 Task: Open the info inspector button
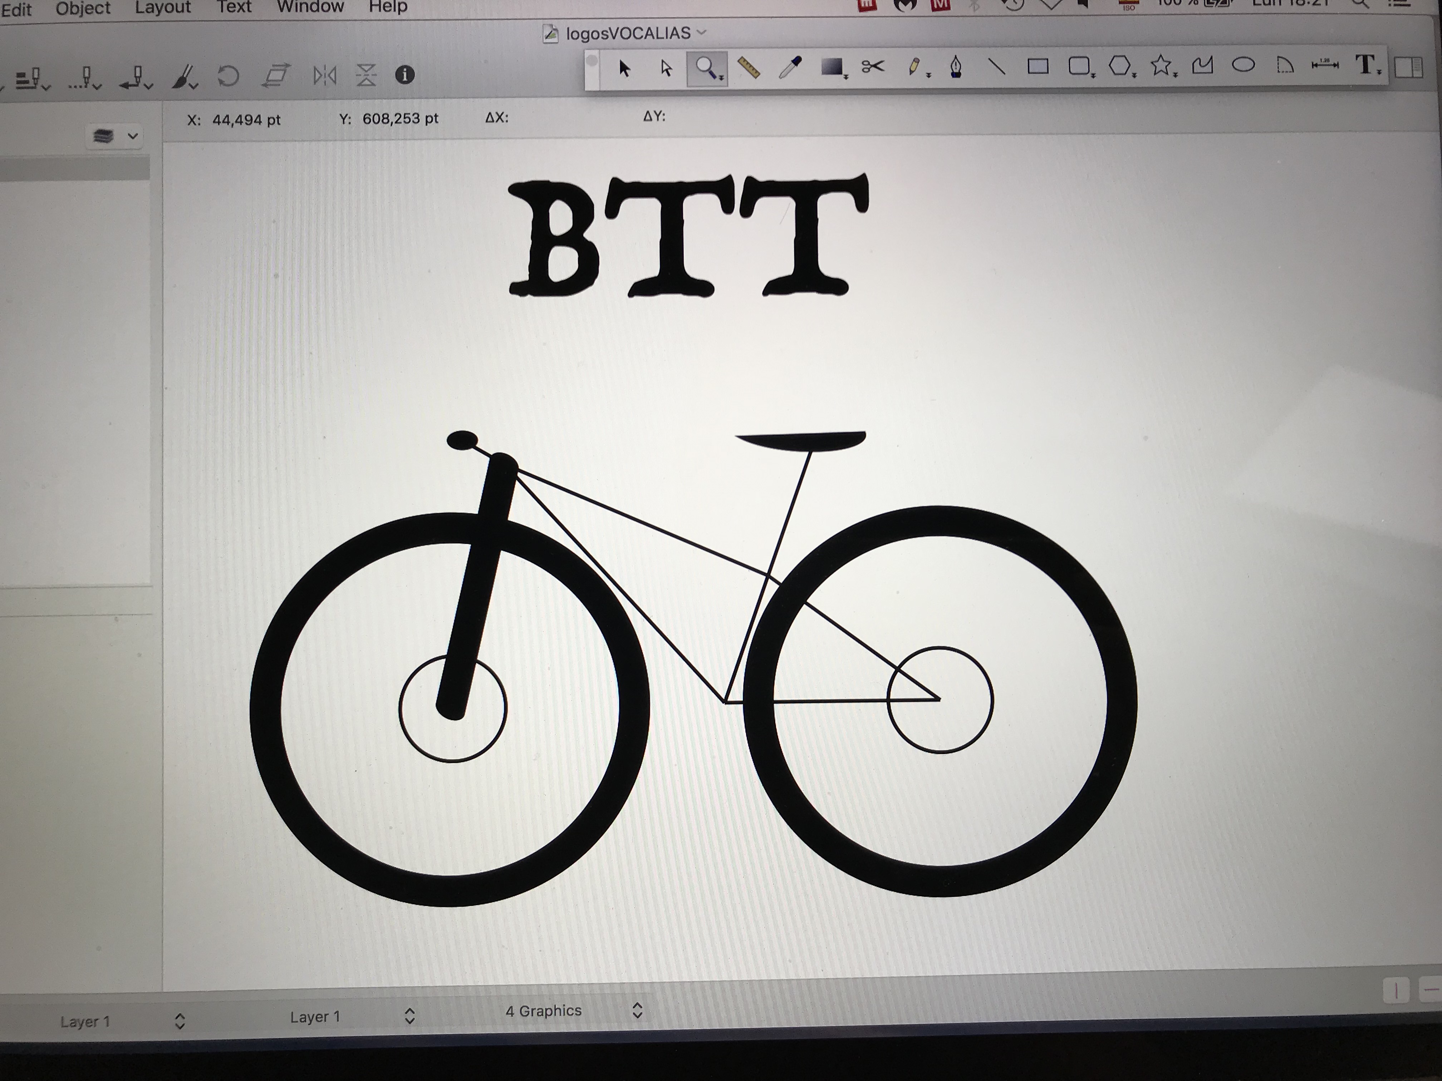(405, 75)
